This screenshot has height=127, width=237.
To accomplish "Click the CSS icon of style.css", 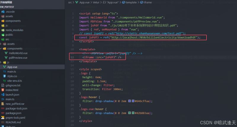I will (x=4, y=76).
